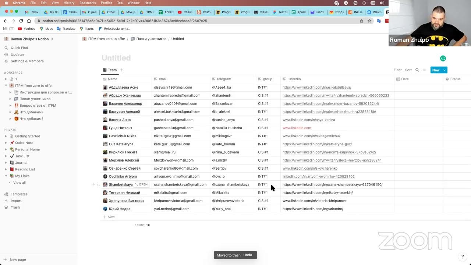
Task: Click Undo in the Moved to trash toast
Action: (x=248, y=255)
